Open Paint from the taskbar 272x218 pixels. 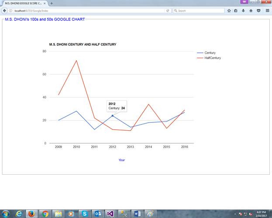click(150, 214)
